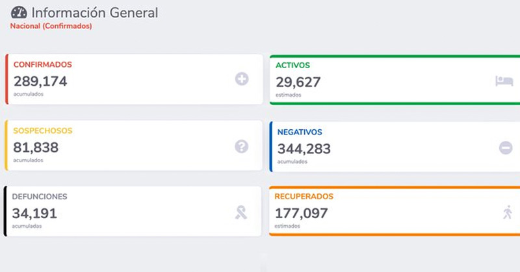Screen dimensions: 520x272
Task: Click the dashboard gauge icon beside the title
Action: pos(19,12)
